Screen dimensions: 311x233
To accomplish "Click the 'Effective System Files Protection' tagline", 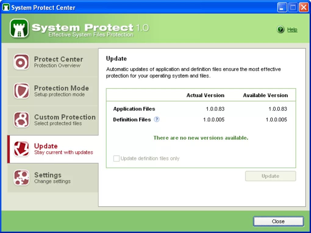I will click(91, 34).
